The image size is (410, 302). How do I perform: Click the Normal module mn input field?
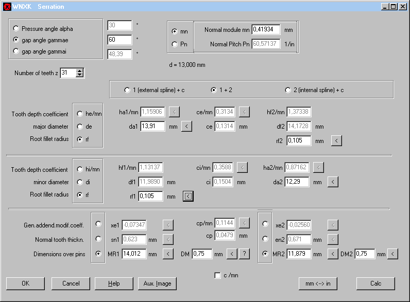click(266, 30)
